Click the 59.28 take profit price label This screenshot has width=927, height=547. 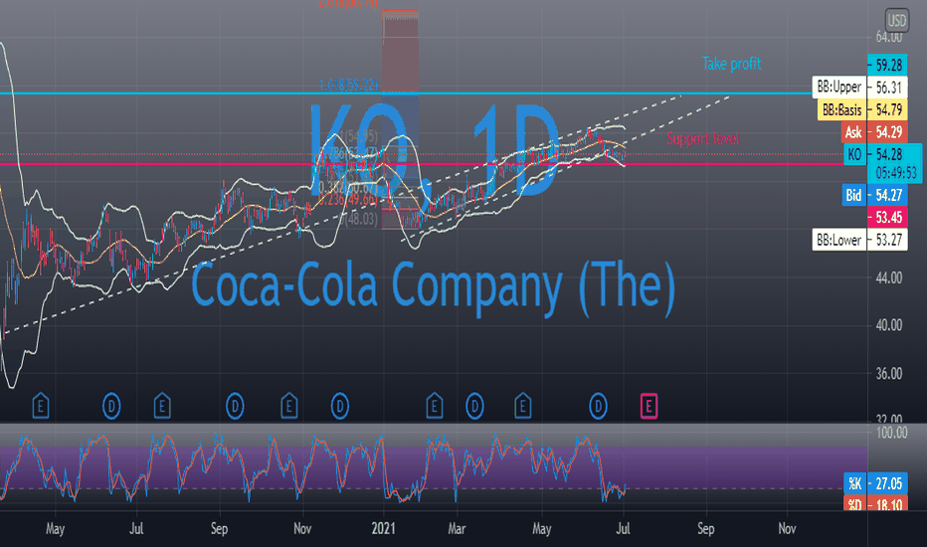pos(887,65)
